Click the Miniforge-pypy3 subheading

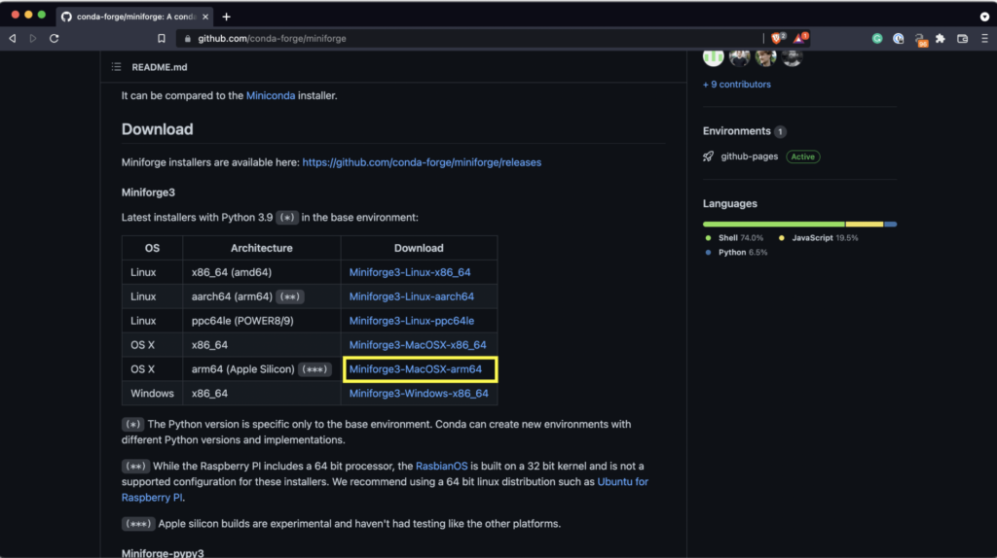click(x=163, y=552)
